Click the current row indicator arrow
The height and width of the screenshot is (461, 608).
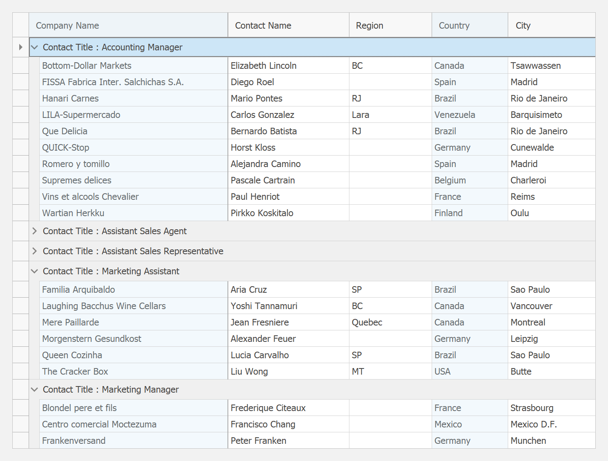pos(20,47)
